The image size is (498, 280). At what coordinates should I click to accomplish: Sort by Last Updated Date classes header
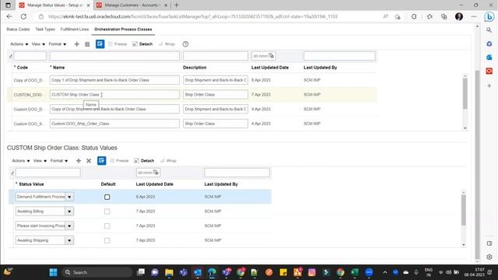[270, 68]
